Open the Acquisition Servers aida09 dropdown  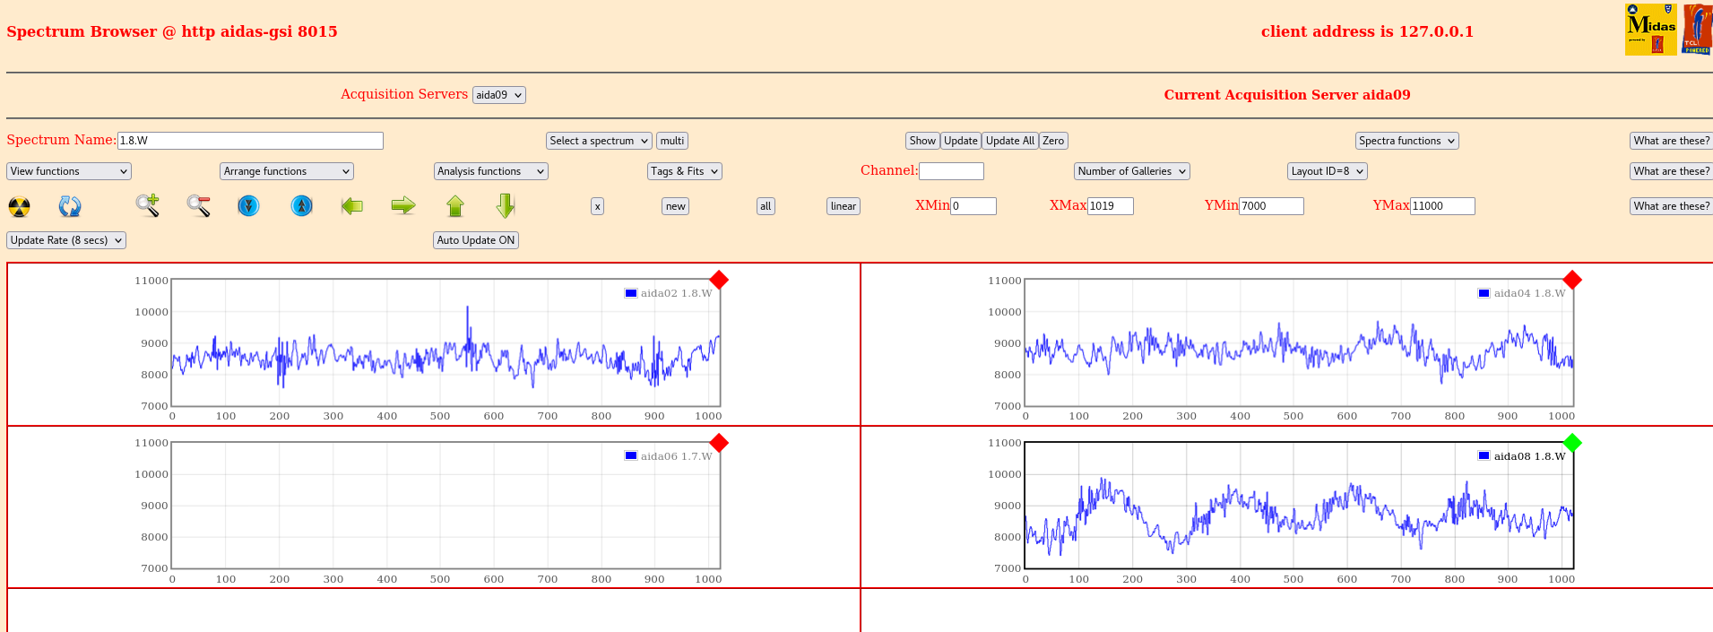499,95
